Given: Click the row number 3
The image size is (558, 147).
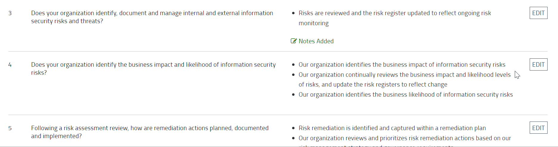Looking at the screenshot, I should [10, 13].
